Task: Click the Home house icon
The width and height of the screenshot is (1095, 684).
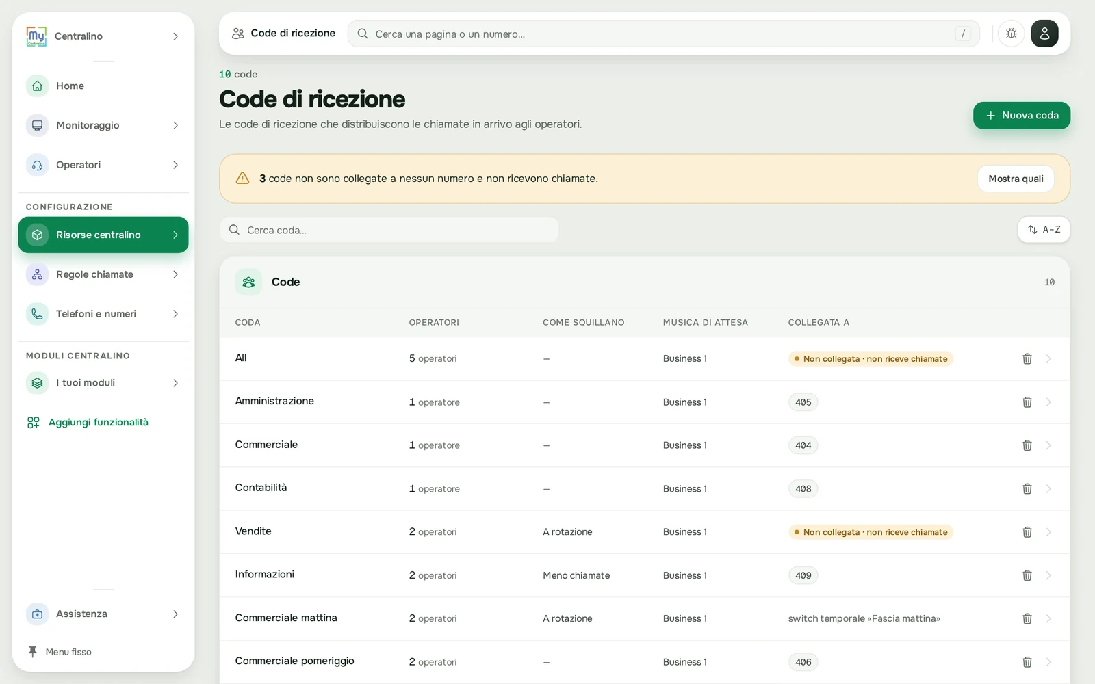Action: pyautogui.click(x=37, y=86)
